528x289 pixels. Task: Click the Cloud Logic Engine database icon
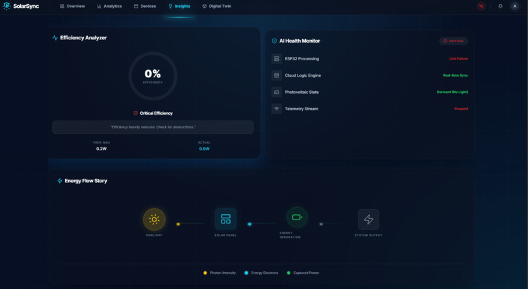click(276, 75)
